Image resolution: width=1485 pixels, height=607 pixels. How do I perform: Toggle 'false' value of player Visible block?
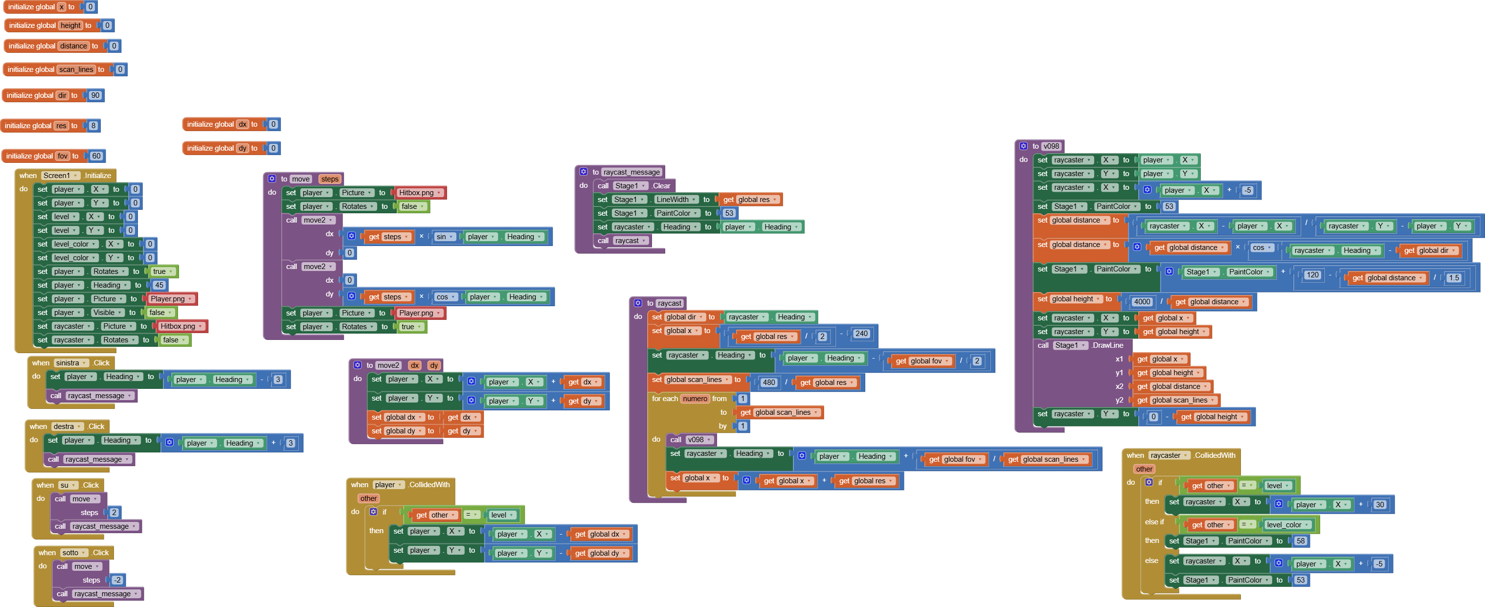(x=160, y=313)
